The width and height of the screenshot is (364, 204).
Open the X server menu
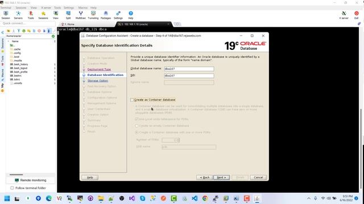46,7
